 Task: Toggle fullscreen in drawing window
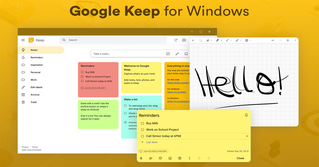point(288,40)
